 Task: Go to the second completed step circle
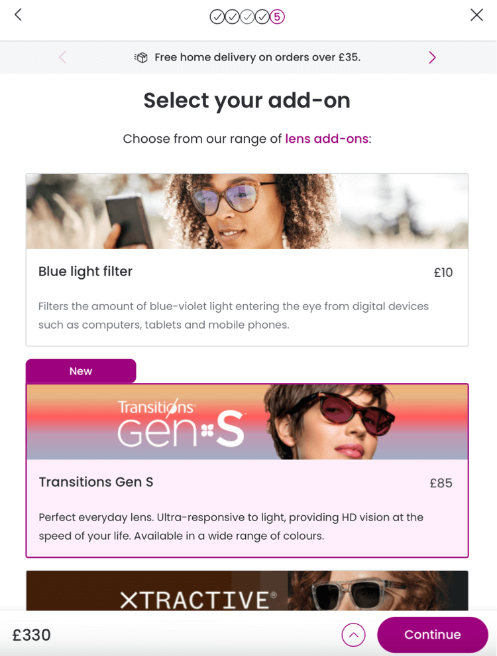pos(232,17)
